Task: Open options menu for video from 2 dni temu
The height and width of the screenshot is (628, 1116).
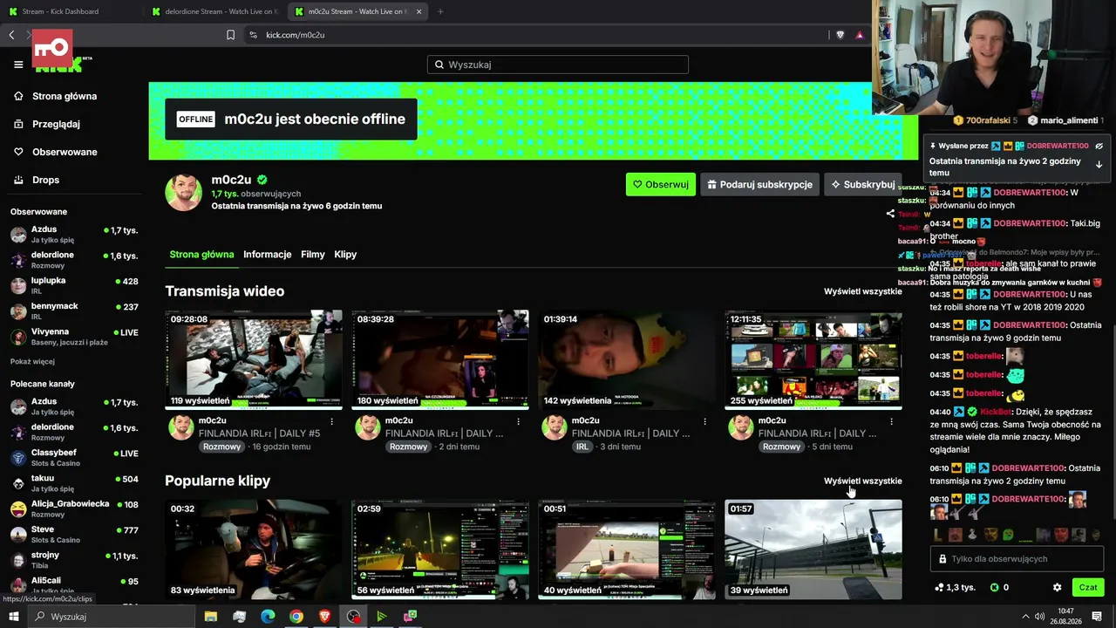Action: (x=518, y=421)
